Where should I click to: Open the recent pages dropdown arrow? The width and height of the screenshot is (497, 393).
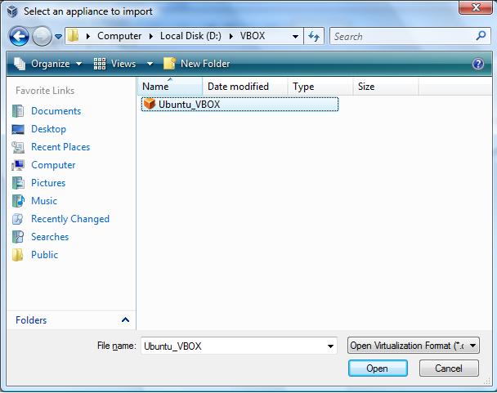[58, 37]
